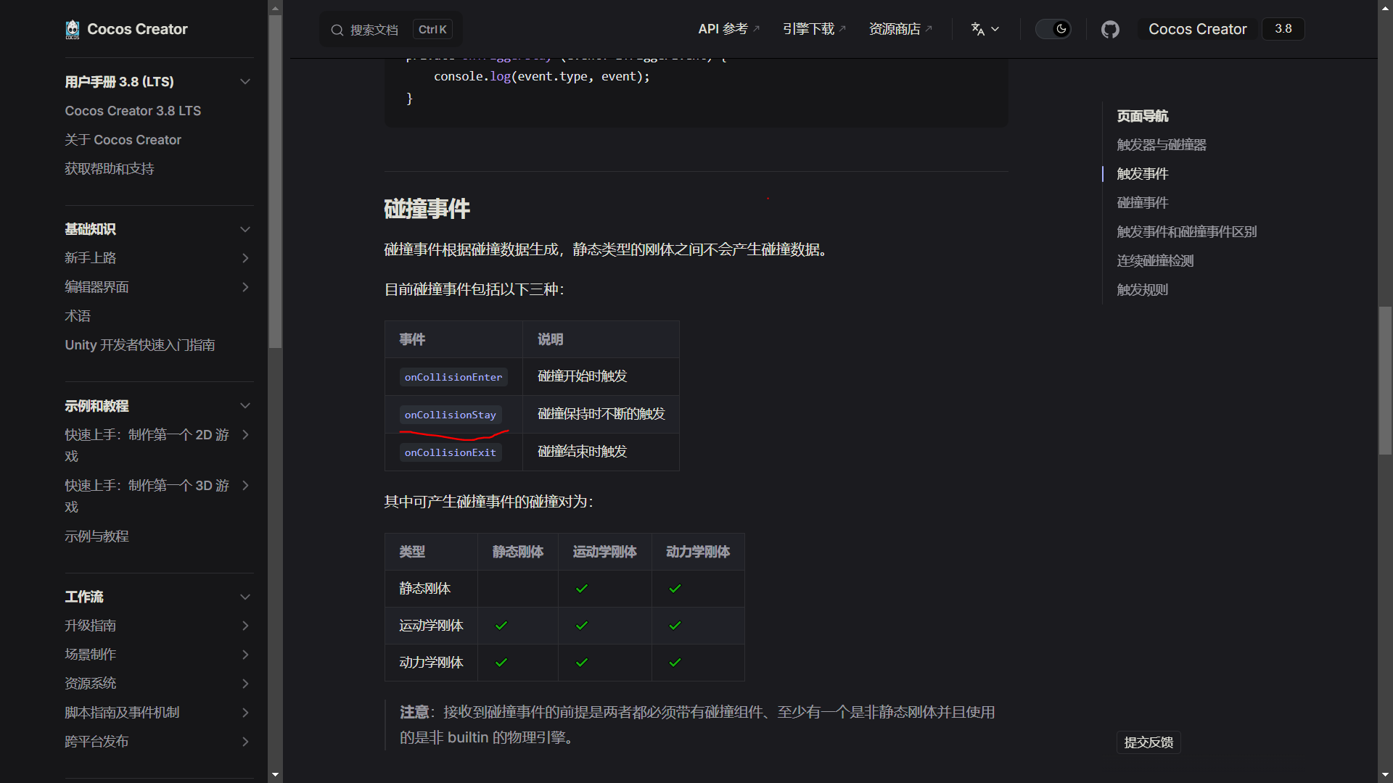Expand the 编辑器界面 sidebar item
Image resolution: width=1393 pixels, height=783 pixels.
click(x=245, y=287)
